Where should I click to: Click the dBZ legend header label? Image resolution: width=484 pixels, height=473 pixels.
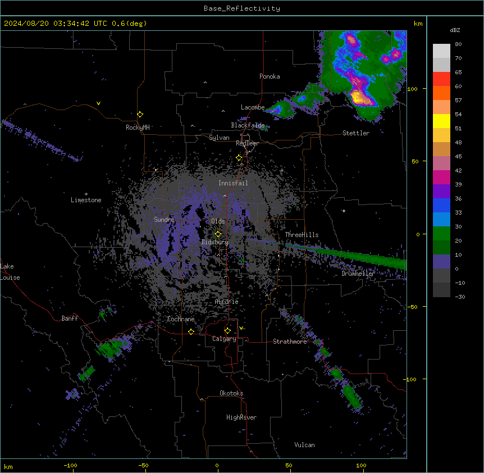coord(455,30)
